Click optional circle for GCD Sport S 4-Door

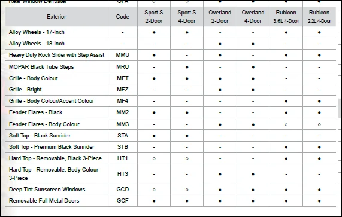click(187, 190)
